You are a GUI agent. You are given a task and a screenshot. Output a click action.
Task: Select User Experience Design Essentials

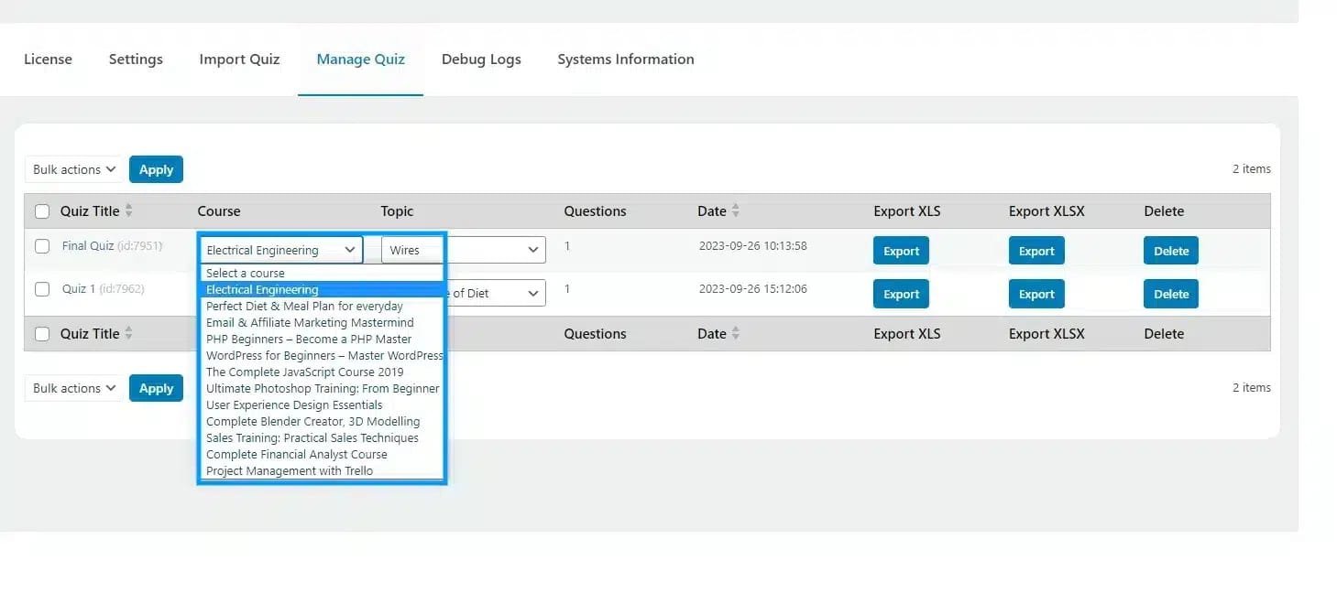pos(322,405)
